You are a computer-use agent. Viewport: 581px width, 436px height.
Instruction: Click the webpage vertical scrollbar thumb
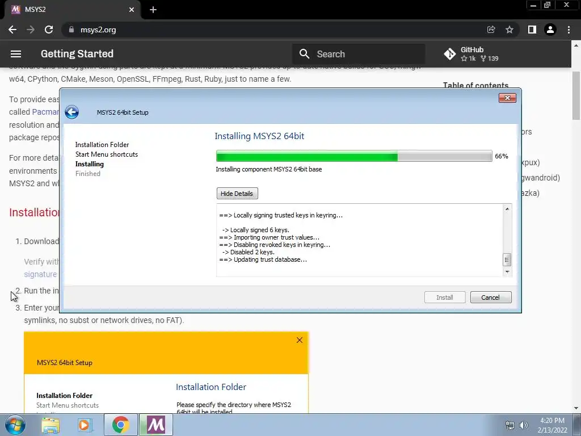tap(576, 95)
